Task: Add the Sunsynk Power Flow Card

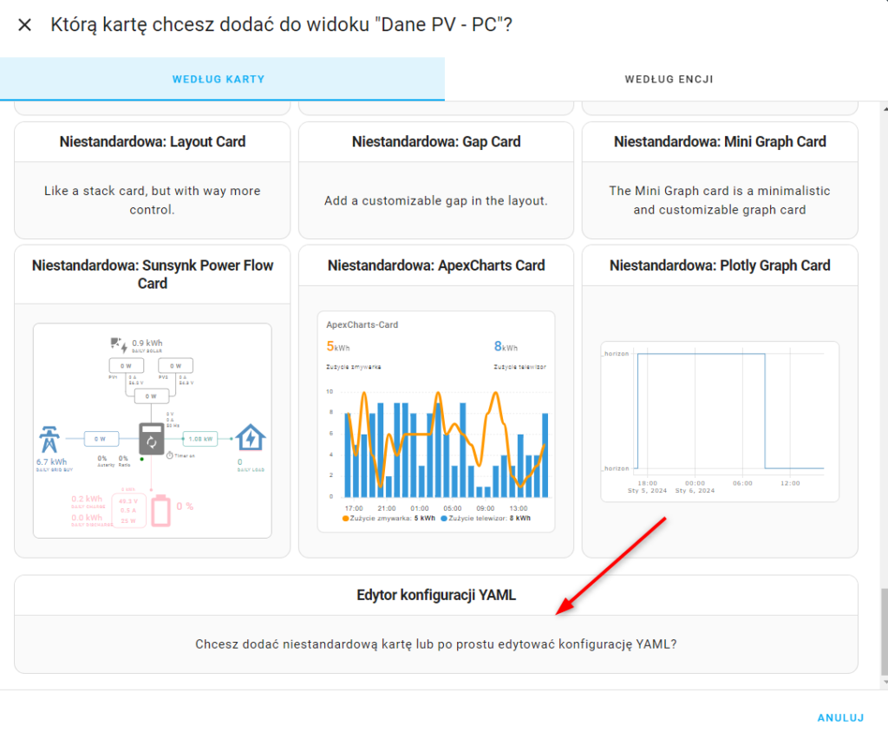Action: pyautogui.click(x=152, y=274)
